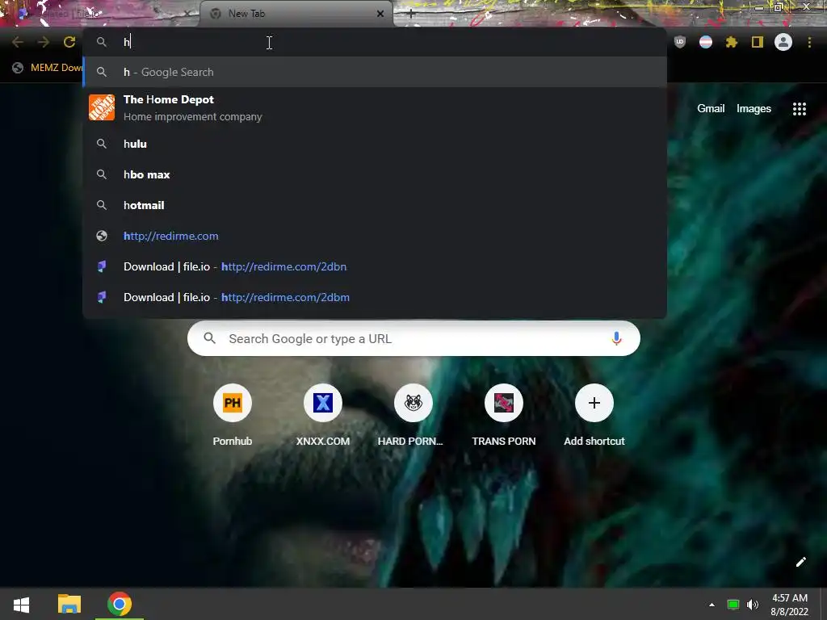The image size is (827, 620).
Task: Toggle the side panel icon
Action: click(758, 42)
